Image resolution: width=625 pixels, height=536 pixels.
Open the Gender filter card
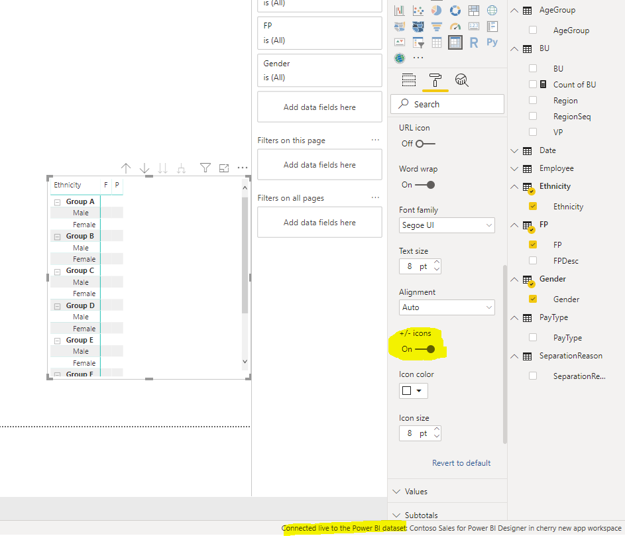pyautogui.click(x=319, y=70)
